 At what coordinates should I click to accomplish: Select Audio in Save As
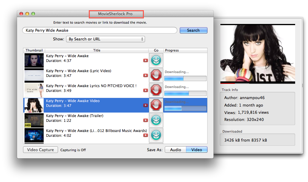point(176,150)
